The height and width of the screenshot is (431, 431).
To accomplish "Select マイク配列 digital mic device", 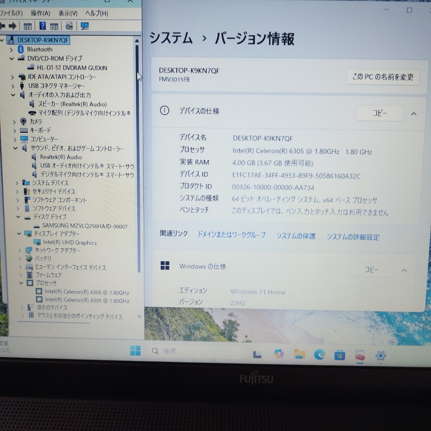I will 84,113.
